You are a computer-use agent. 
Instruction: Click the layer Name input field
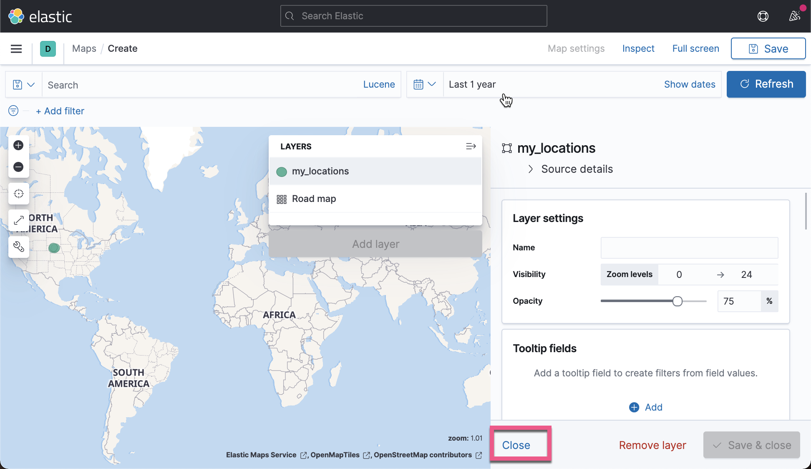tap(689, 248)
